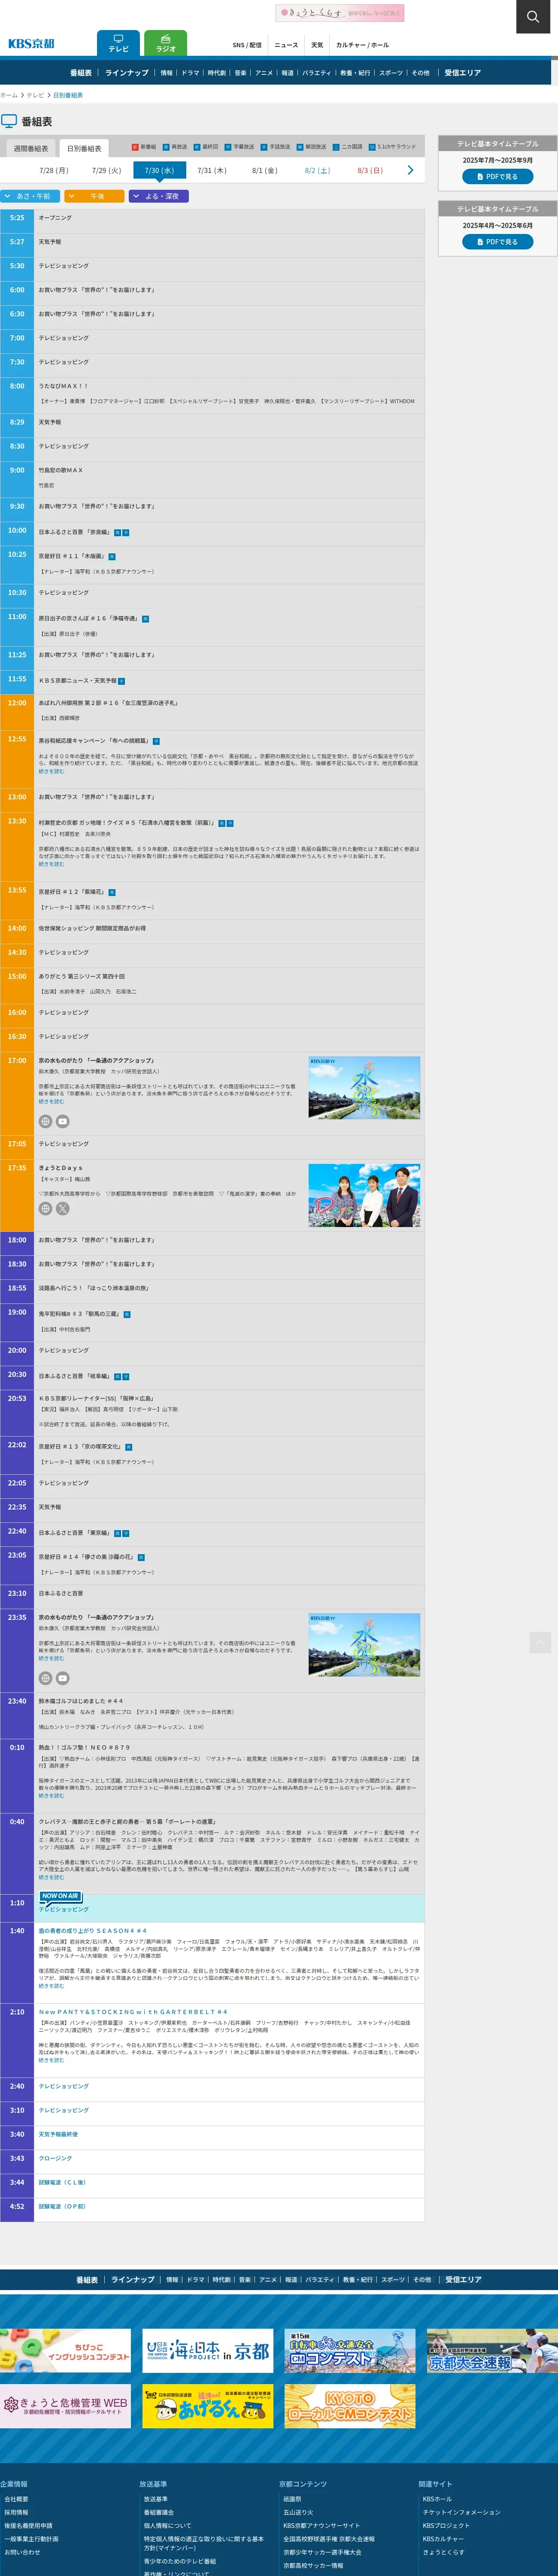Open 会社概要 footer link

point(16,2499)
